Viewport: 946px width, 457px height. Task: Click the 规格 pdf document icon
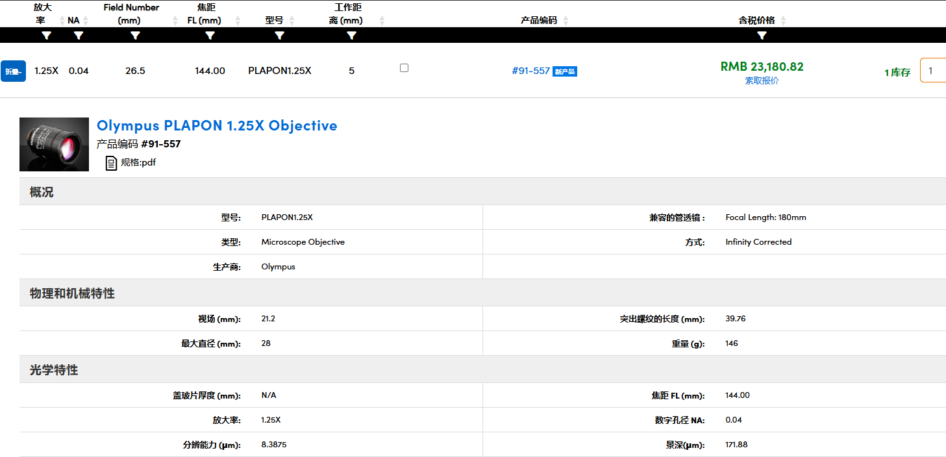coord(111,163)
